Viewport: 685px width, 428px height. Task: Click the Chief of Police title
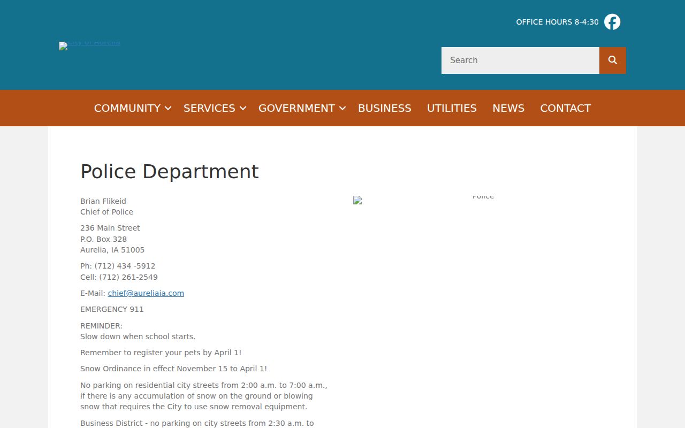click(x=107, y=212)
